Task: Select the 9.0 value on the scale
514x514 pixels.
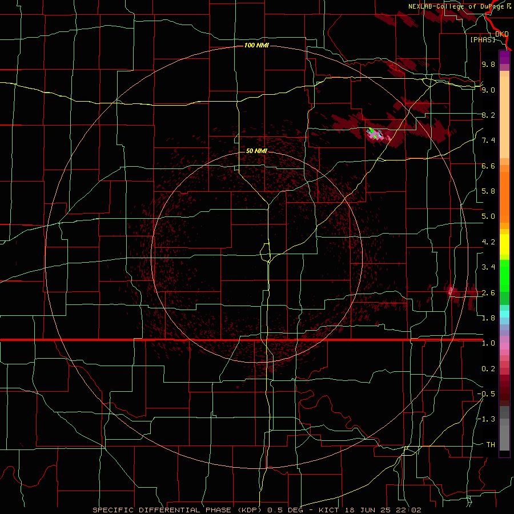Action: [x=488, y=90]
